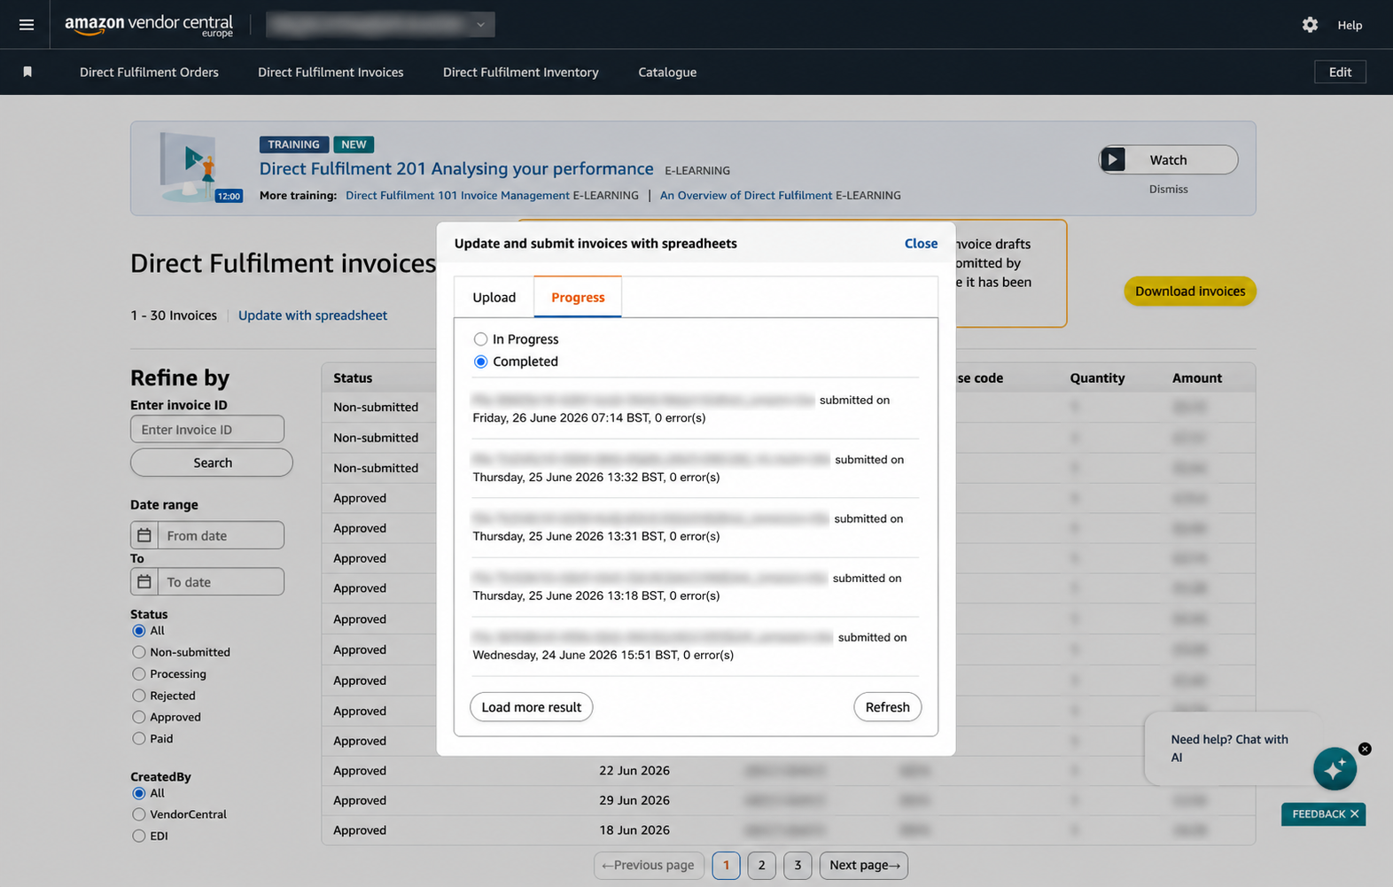The image size is (1393, 887).
Task: Open Direct Fulfilment Inventory menu
Action: tap(521, 72)
